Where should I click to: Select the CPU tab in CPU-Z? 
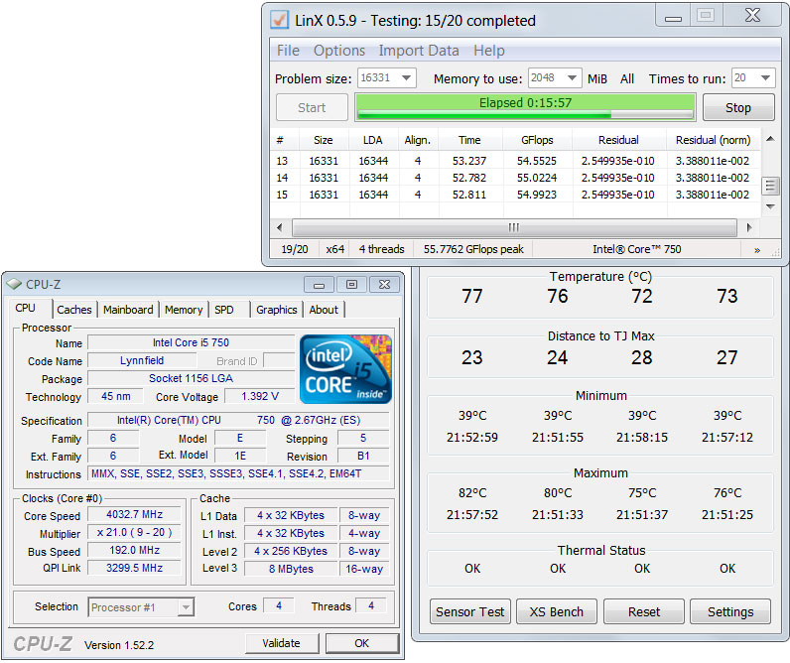tap(25, 308)
